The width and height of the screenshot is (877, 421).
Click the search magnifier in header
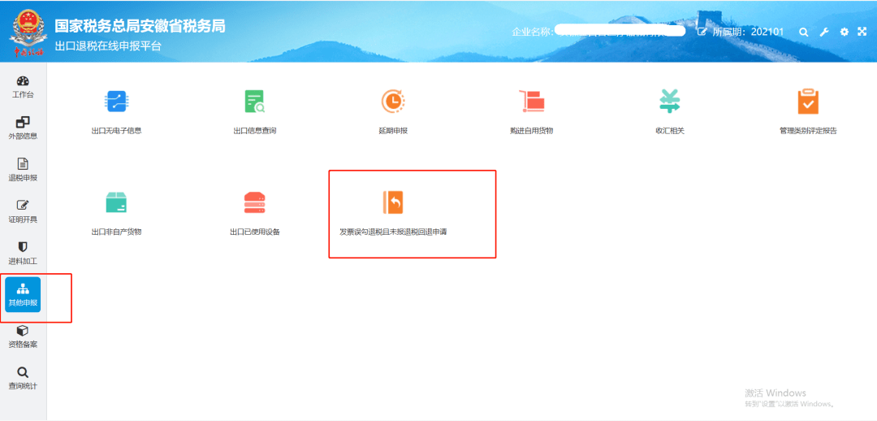pyautogui.click(x=803, y=32)
